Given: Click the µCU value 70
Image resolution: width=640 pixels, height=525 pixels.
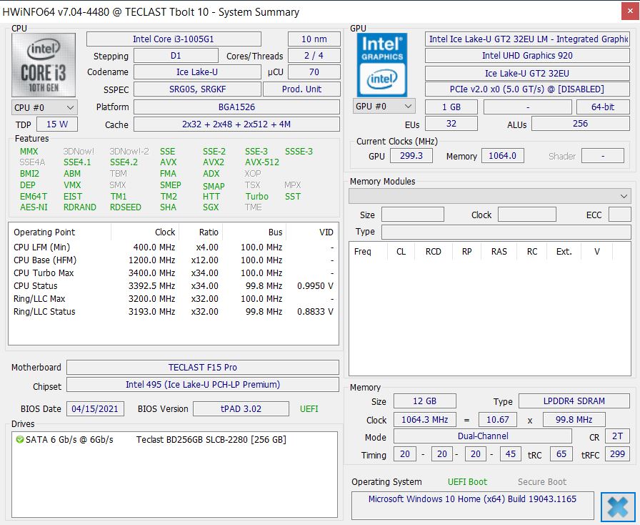Looking at the screenshot, I should 314,72.
